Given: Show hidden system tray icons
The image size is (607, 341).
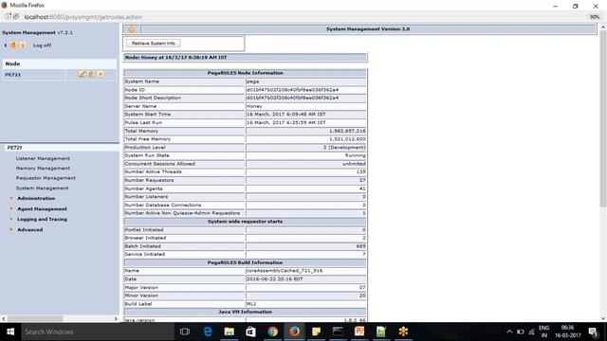Looking at the screenshot, I should (509, 332).
